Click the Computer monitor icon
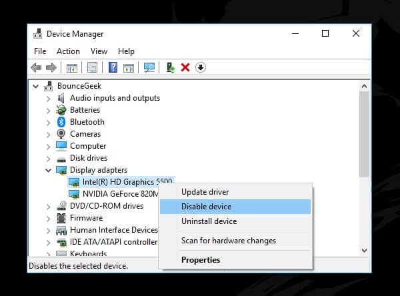400x296 pixels. click(x=61, y=146)
